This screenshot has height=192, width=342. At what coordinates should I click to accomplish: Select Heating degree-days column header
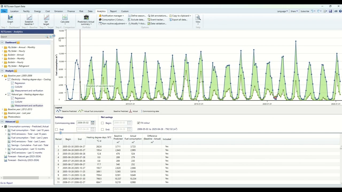pyautogui.click(x=99, y=139)
